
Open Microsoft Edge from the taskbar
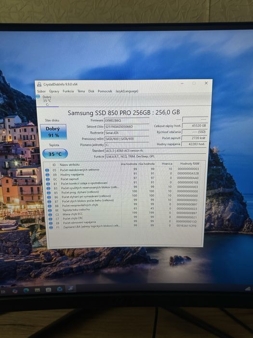coord(26,291)
